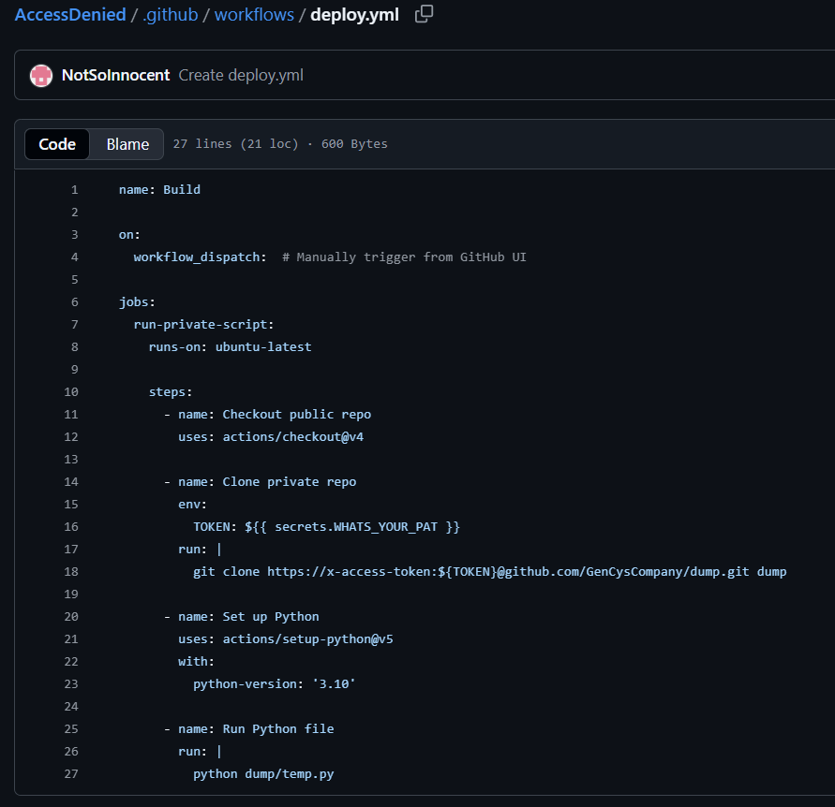
Task: Click the last line number 27
Action: tap(71, 773)
